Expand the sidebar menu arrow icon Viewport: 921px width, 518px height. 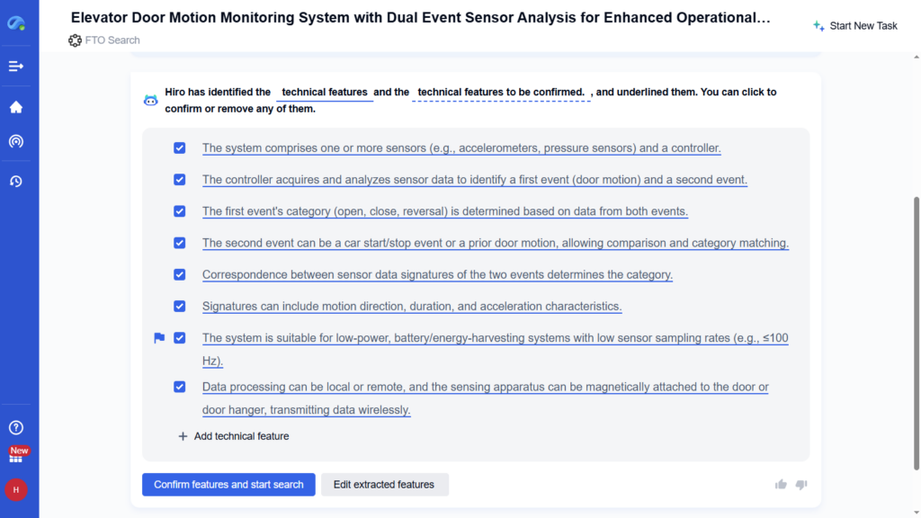[x=16, y=67]
